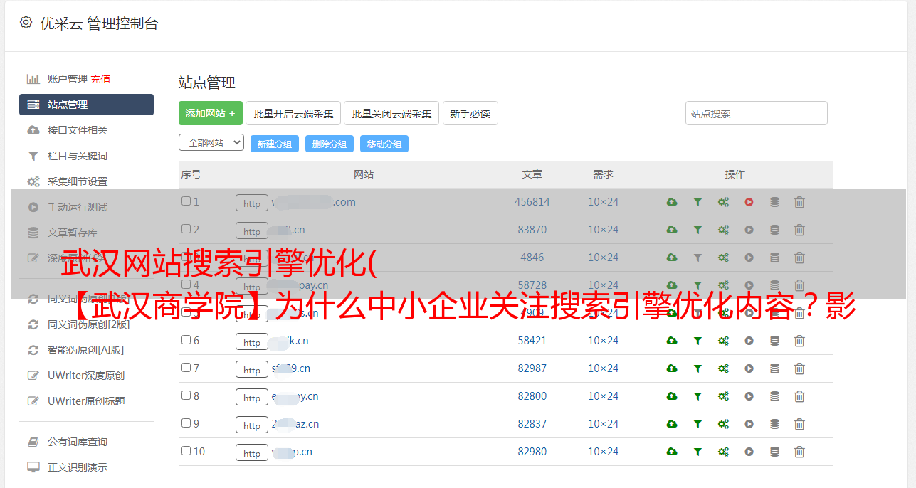Click red play icon in row 1
The image size is (916, 488).
(749, 202)
